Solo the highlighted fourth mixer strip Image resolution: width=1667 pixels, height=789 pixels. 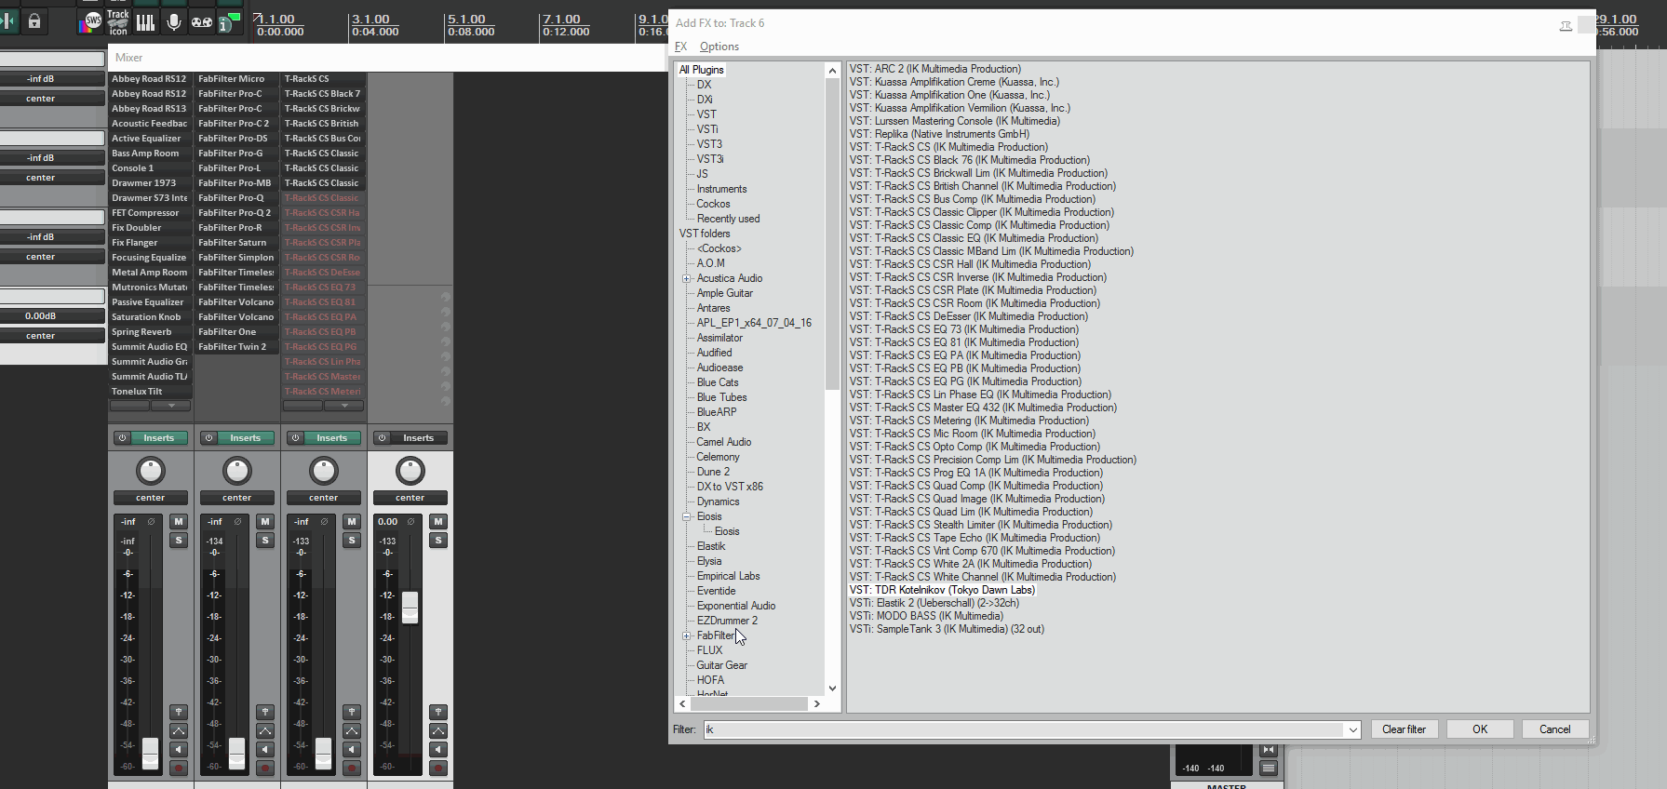pos(438,541)
